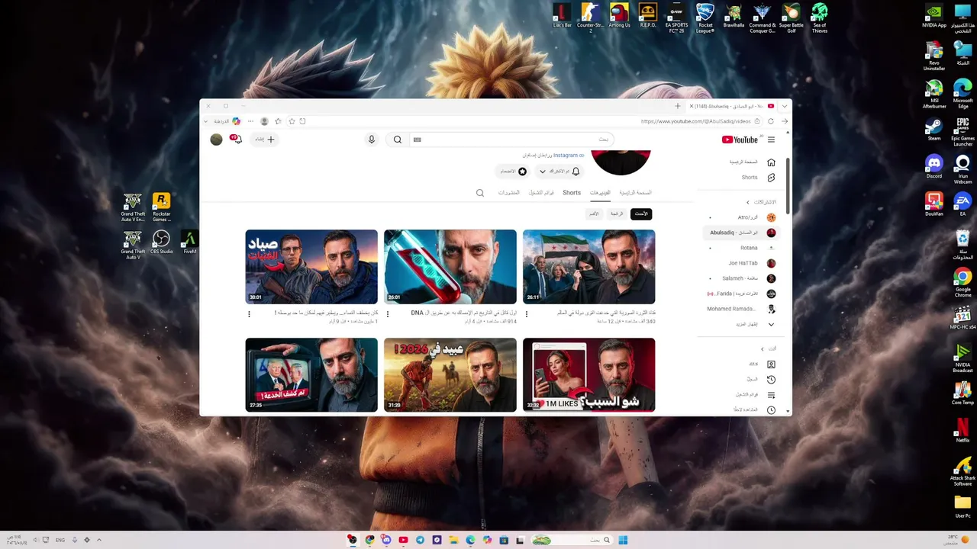Select the Latest filter chip

(x=641, y=213)
